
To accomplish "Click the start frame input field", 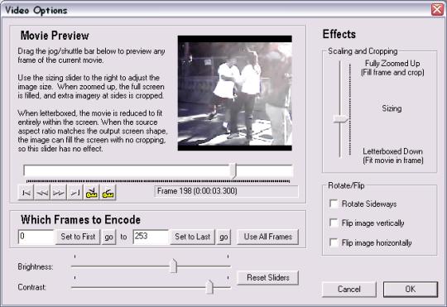I will tap(36, 237).
